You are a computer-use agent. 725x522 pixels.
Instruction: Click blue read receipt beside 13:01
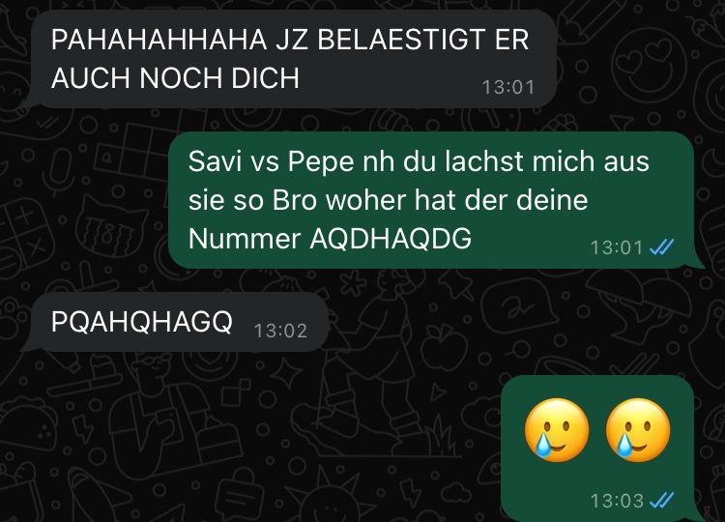coord(661,246)
